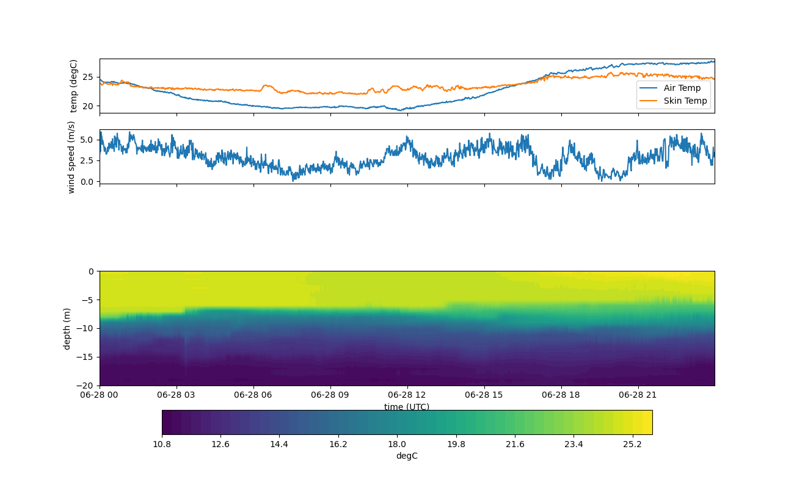Click the 'time (UTC)' x-axis label
Screen dimensions: 794x488
tap(407, 407)
